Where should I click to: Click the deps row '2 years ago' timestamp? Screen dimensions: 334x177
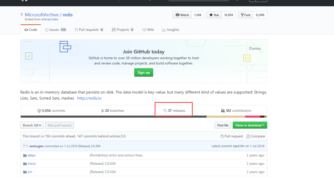pos(255,155)
